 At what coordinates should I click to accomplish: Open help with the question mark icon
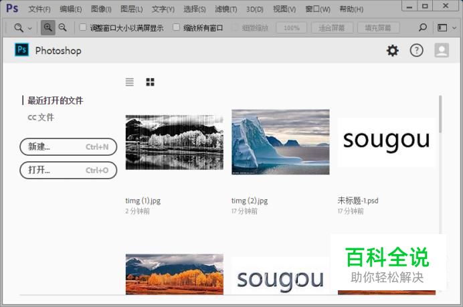(x=417, y=51)
